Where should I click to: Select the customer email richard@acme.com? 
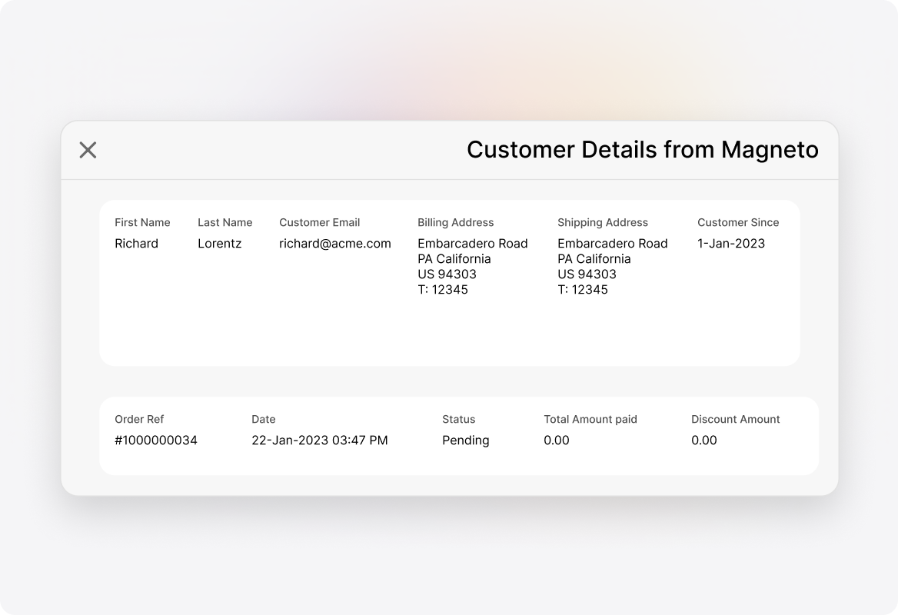334,243
